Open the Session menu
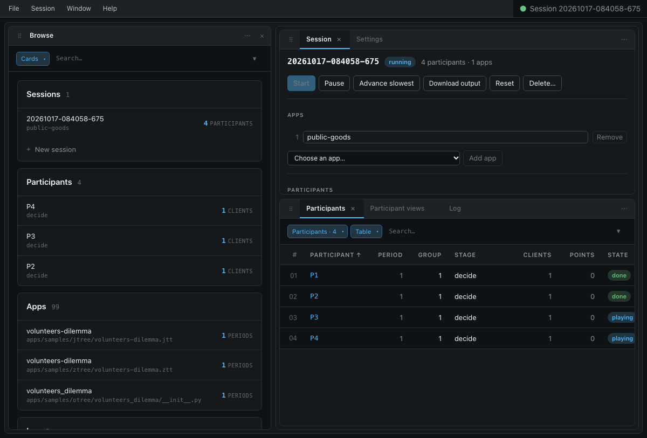 tap(43, 9)
